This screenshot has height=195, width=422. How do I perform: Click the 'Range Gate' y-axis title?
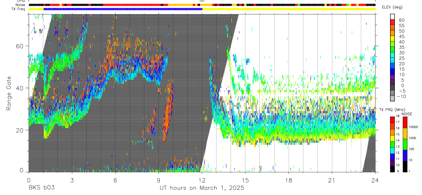tap(9, 94)
